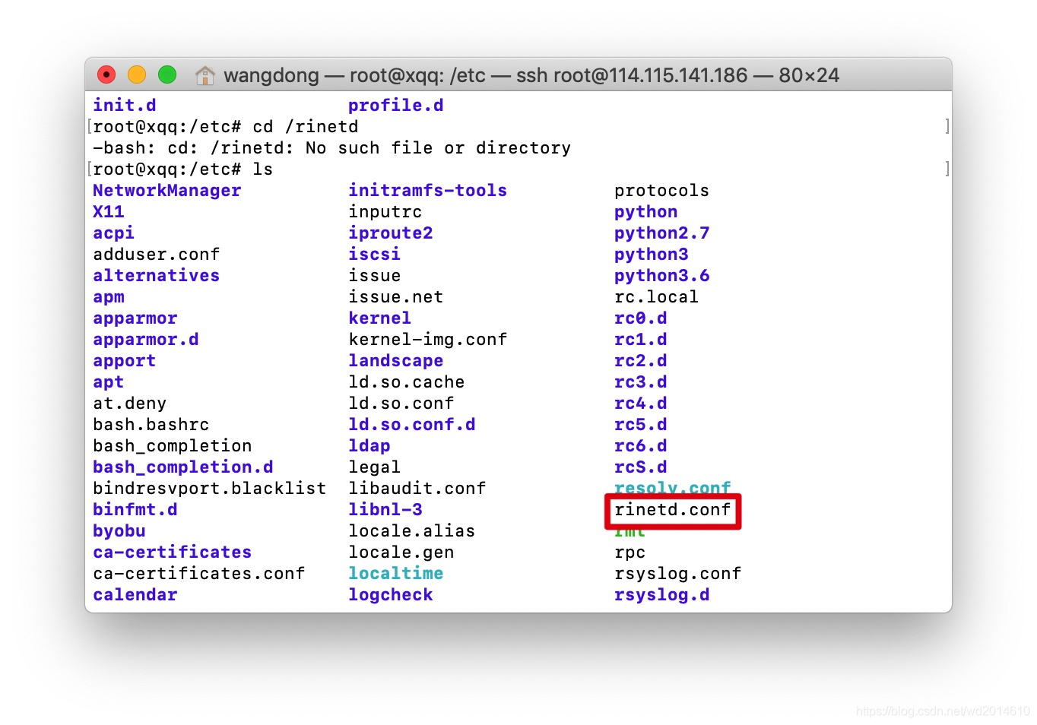Click the yellow minimize window button
Image resolution: width=1037 pixels, height=725 pixels.
137,74
